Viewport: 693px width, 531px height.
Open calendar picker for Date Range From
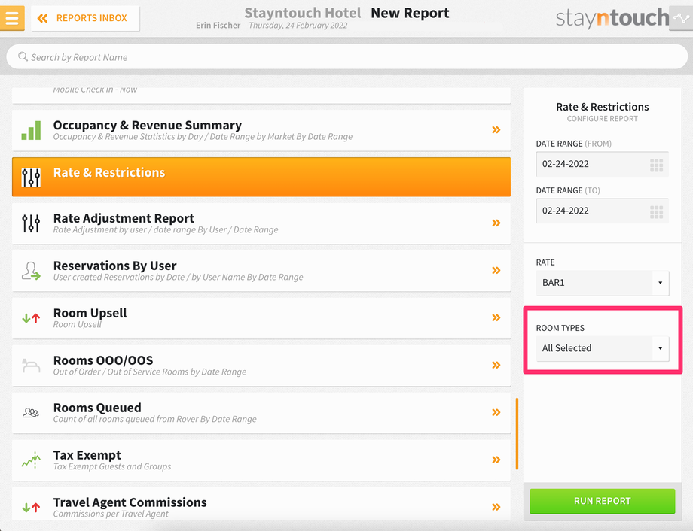tap(656, 165)
